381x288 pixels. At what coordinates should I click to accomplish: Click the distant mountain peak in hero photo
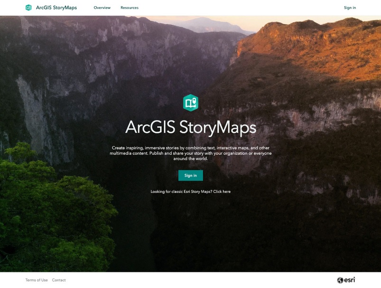coord(204,24)
